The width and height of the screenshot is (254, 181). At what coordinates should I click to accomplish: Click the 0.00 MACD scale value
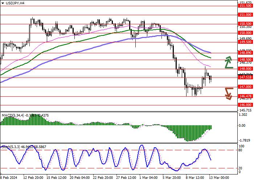click(x=242, y=125)
